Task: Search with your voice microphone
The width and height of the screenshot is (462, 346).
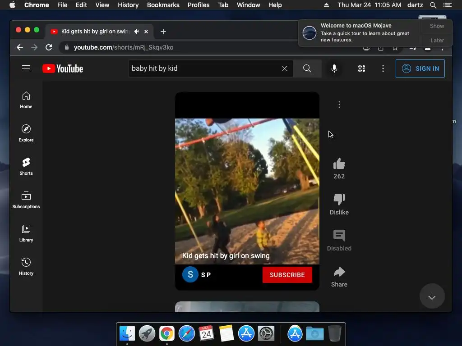Action: point(334,68)
